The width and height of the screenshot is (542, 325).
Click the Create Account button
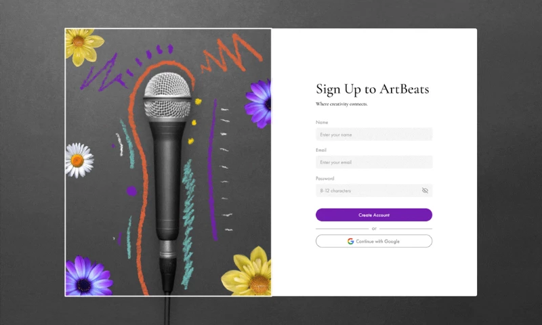(374, 215)
